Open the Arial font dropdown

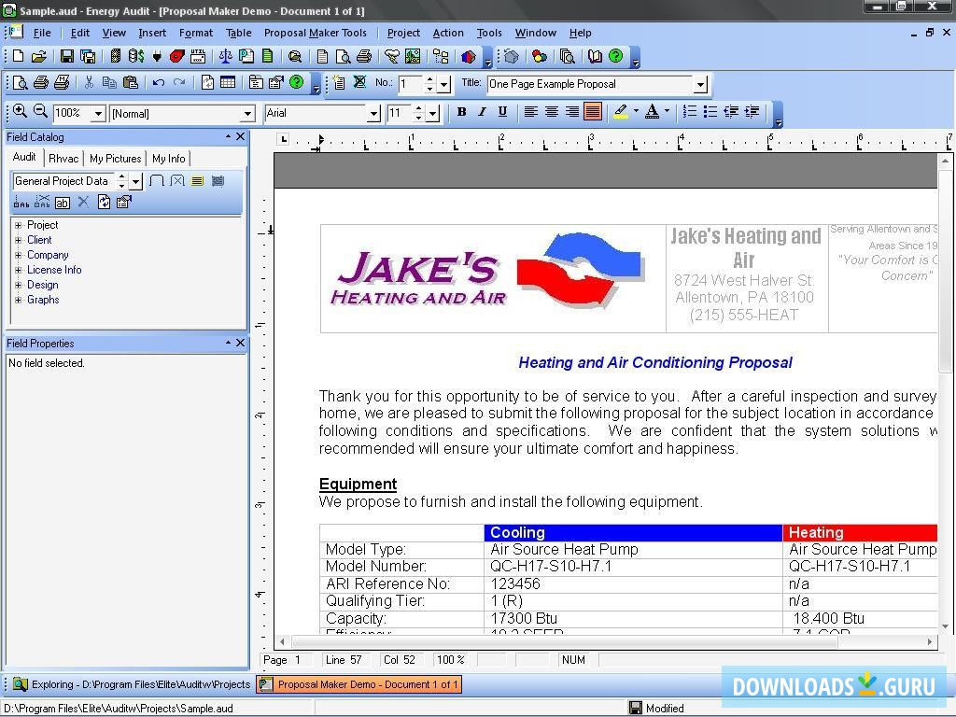(x=373, y=113)
